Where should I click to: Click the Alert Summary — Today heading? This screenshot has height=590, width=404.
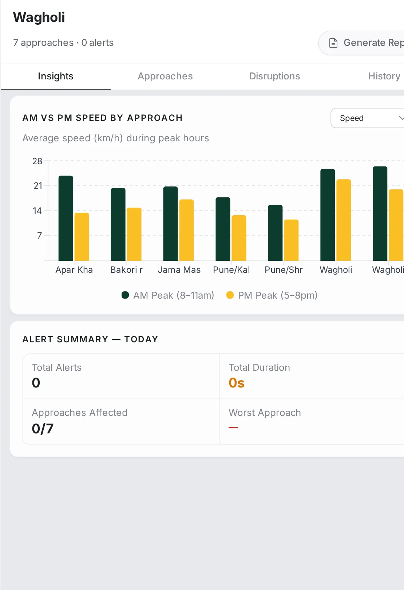point(90,339)
